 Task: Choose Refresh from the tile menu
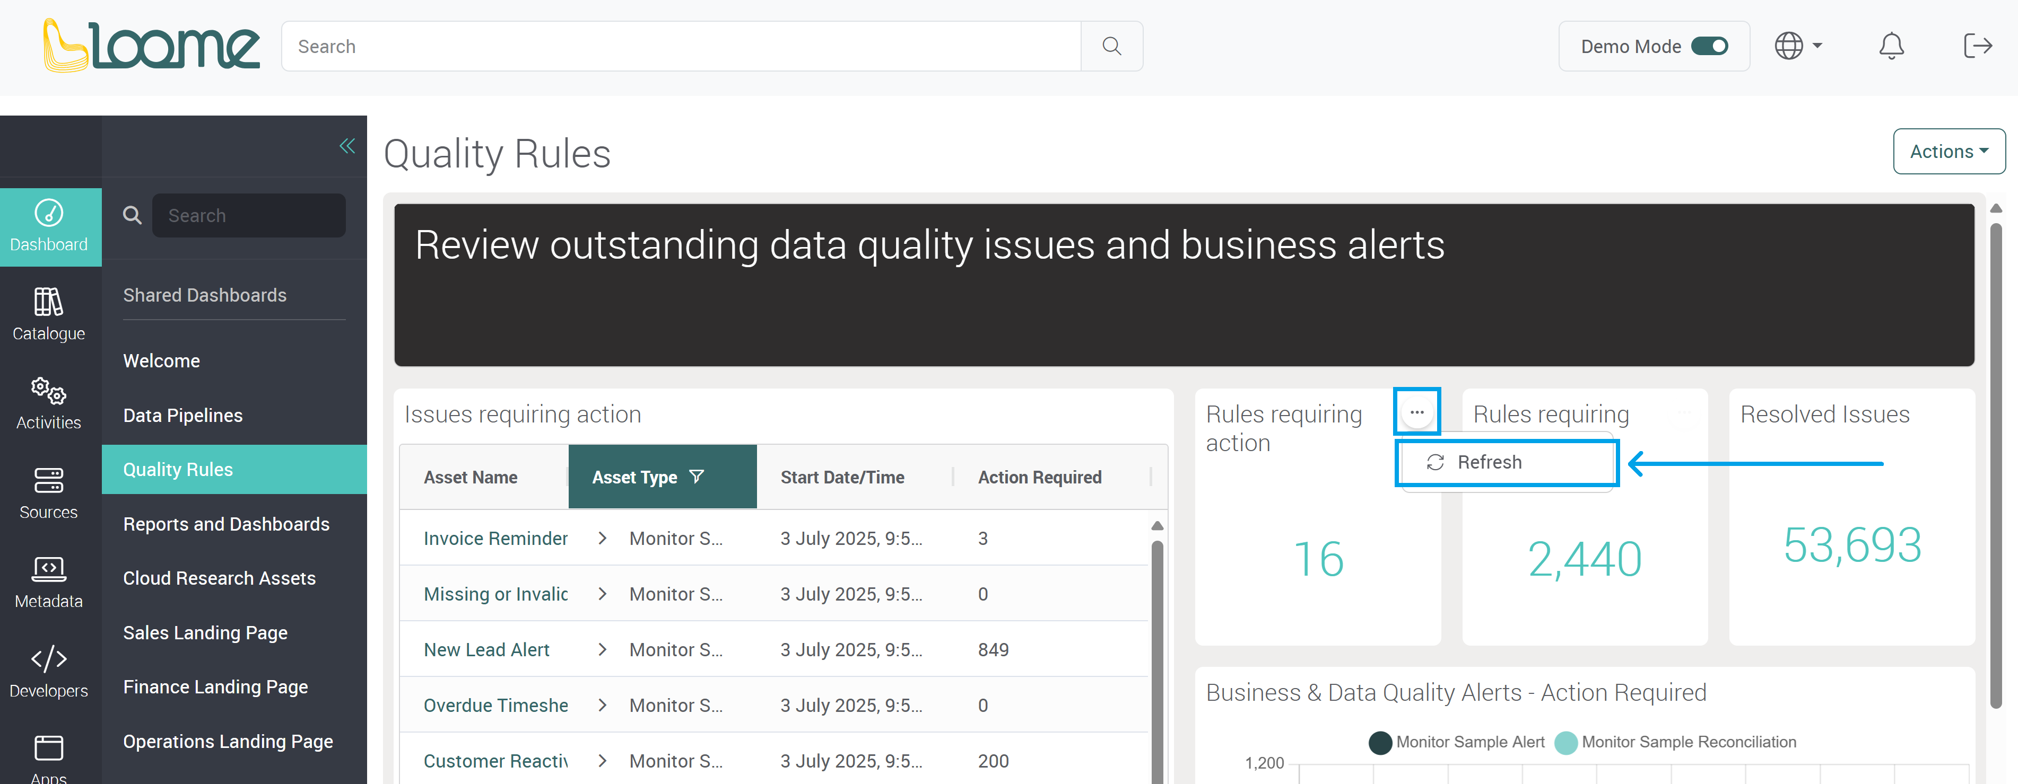point(1507,462)
